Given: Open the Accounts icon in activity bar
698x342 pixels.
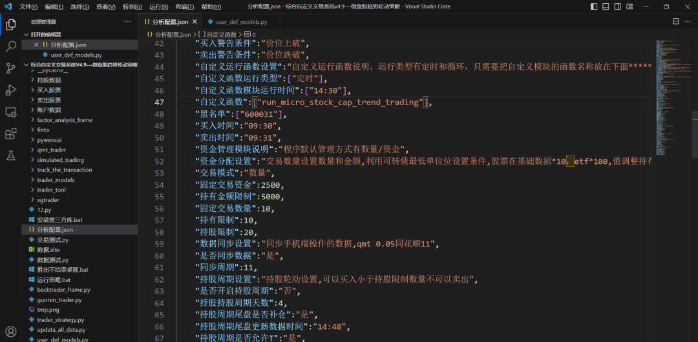Looking at the screenshot, I should tap(11, 332).
